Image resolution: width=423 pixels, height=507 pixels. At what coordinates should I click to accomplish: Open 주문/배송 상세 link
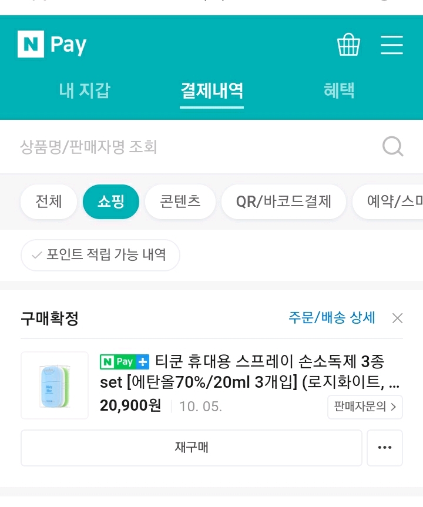point(331,318)
